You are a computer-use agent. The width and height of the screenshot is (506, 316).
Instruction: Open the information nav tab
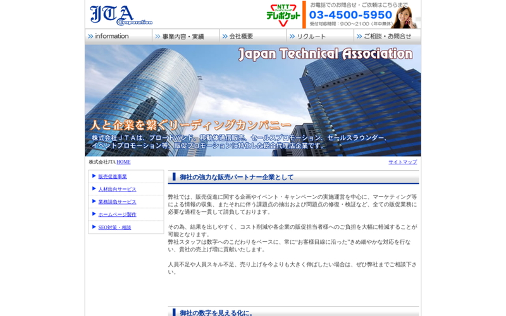[x=118, y=37]
